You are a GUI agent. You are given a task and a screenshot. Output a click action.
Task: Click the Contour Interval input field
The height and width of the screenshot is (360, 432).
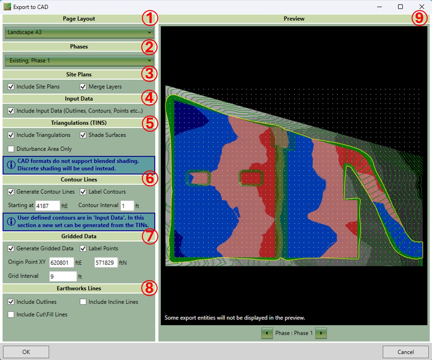click(x=127, y=206)
